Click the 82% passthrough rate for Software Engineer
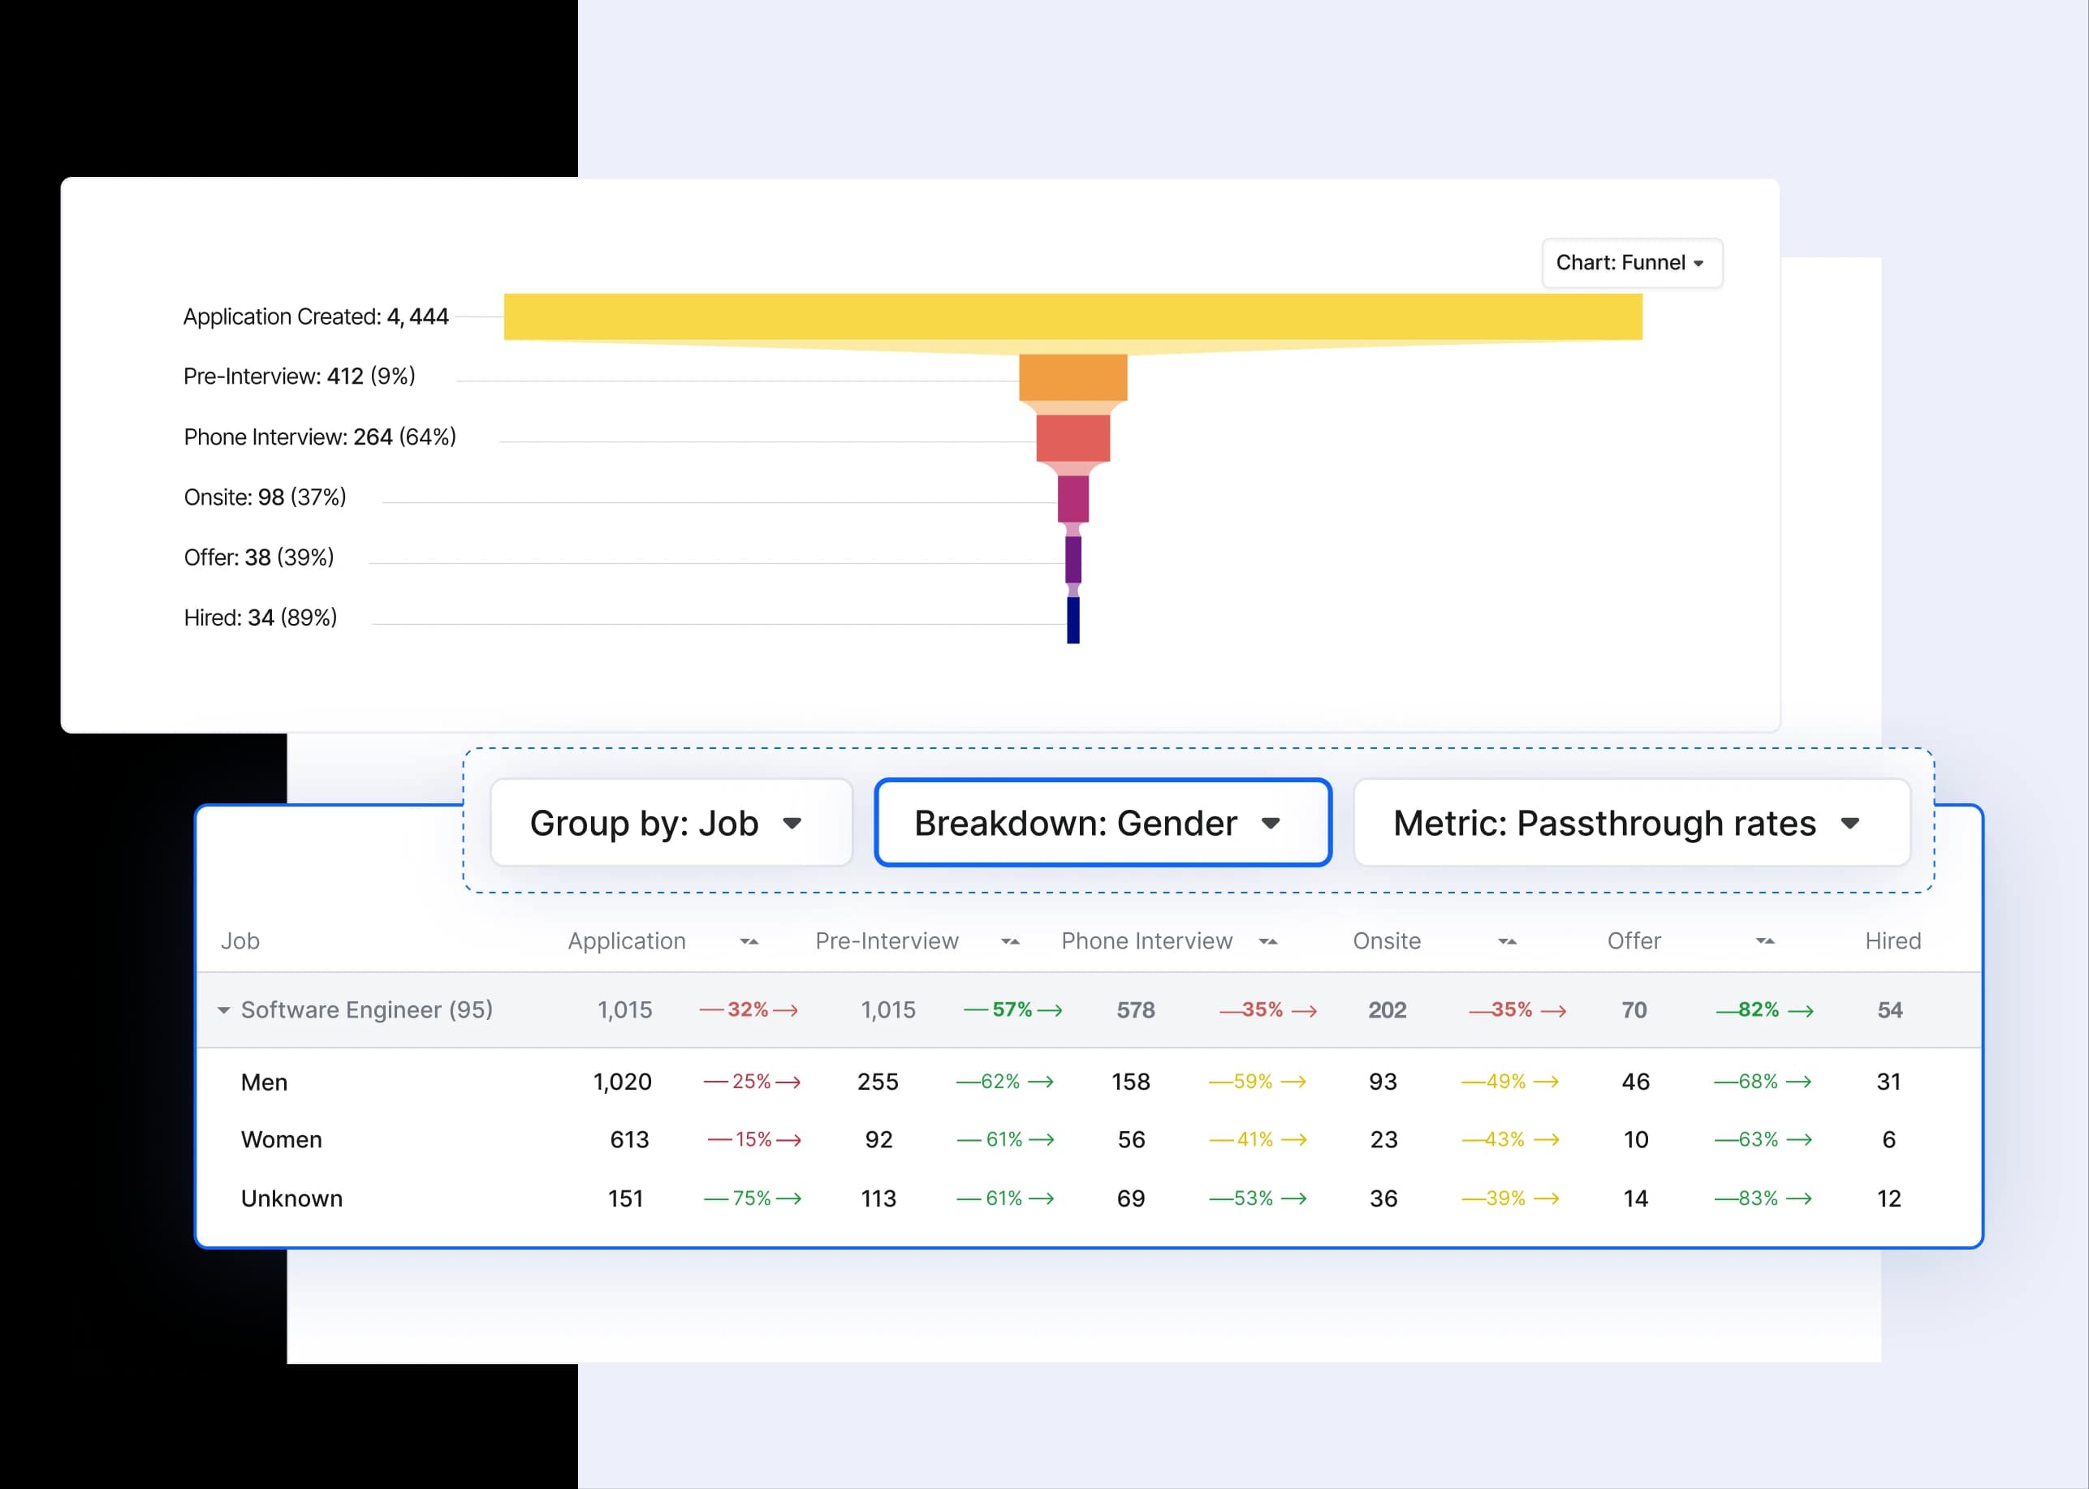This screenshot has height=1489, width=2089. 1760,1009
